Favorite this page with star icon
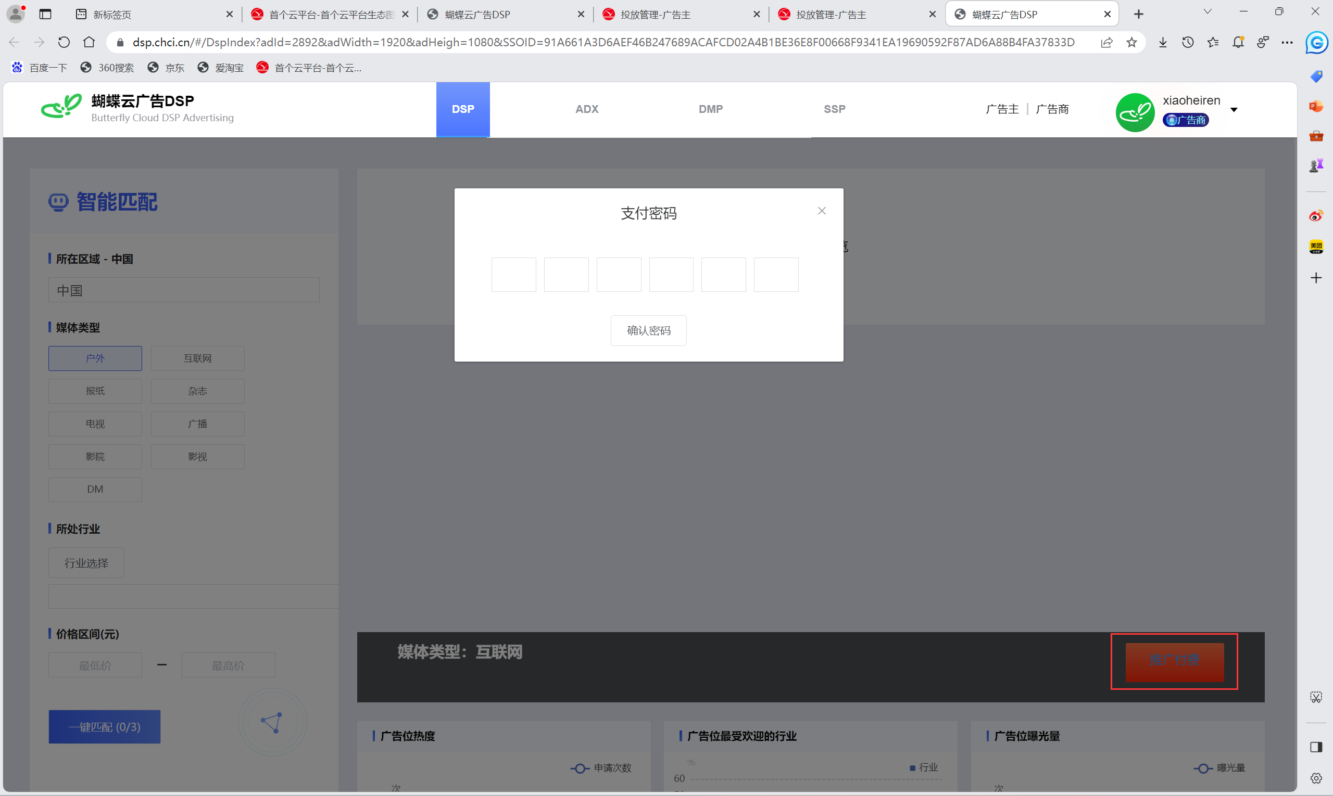The height and width of the screenshot is (796, 1333). coord(1131,42)
